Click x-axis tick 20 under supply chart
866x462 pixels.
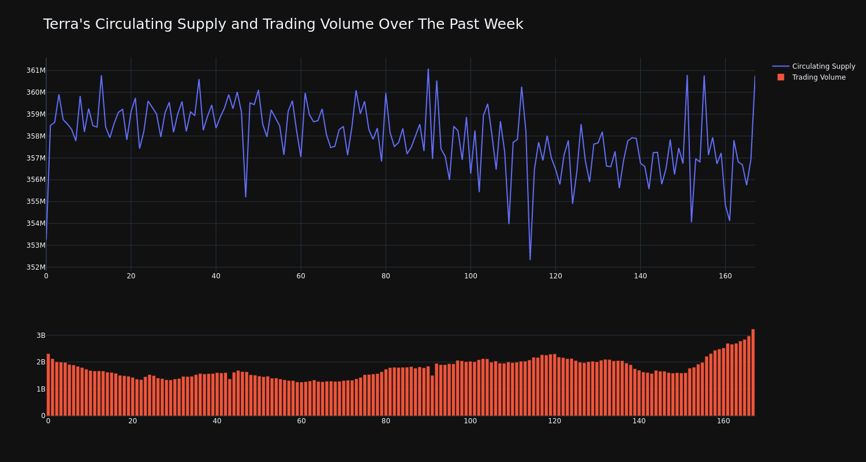pos(131,276)
